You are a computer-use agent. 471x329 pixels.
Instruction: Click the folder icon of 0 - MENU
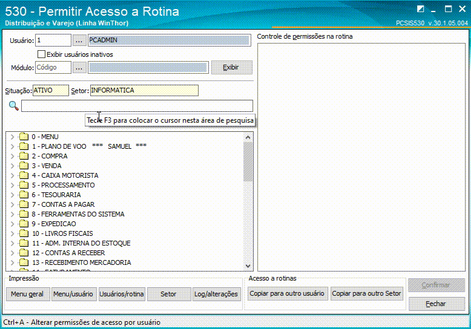(x=24, y=137)
